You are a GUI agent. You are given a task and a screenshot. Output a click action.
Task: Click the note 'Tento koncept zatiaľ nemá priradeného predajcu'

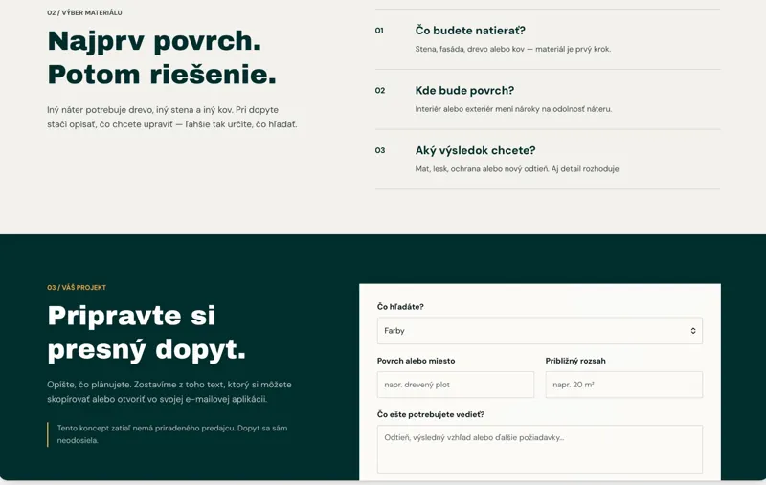172,433
